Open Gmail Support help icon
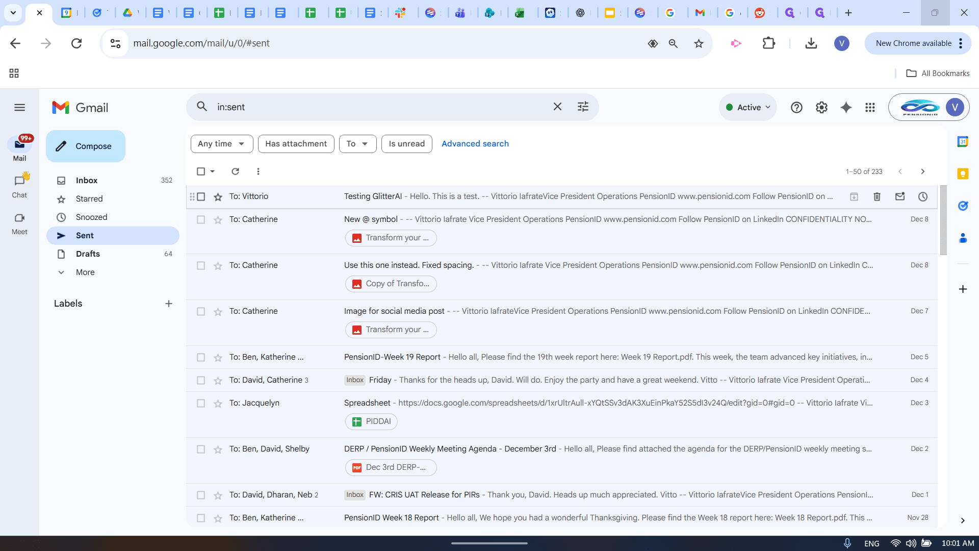This screenshot has height=551, width=979. (796, 108)
